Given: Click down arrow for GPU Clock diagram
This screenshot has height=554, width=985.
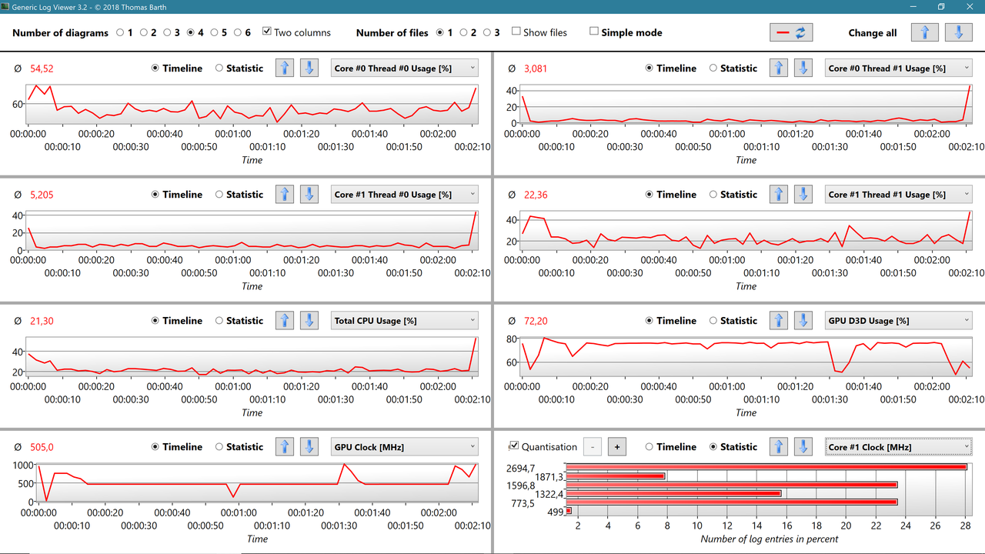Looking at the screenshot, I should (309, 446).
